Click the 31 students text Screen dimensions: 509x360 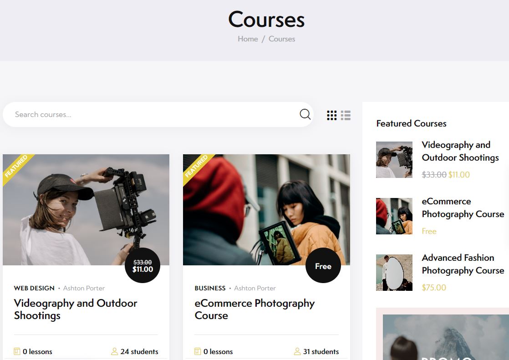tap(321, 351)
